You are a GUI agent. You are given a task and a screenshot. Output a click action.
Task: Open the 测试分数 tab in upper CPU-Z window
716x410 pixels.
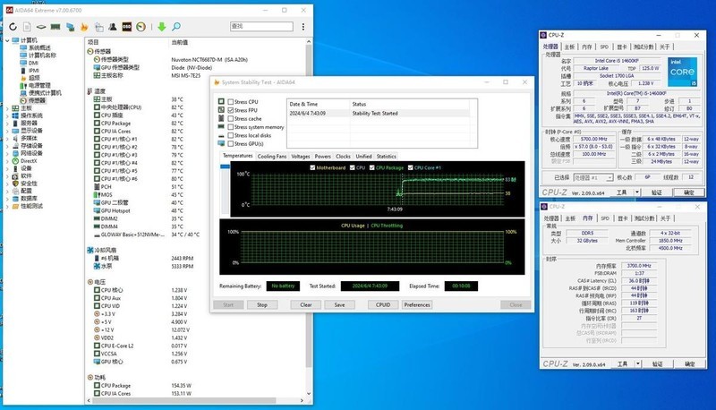click(643, 47)
